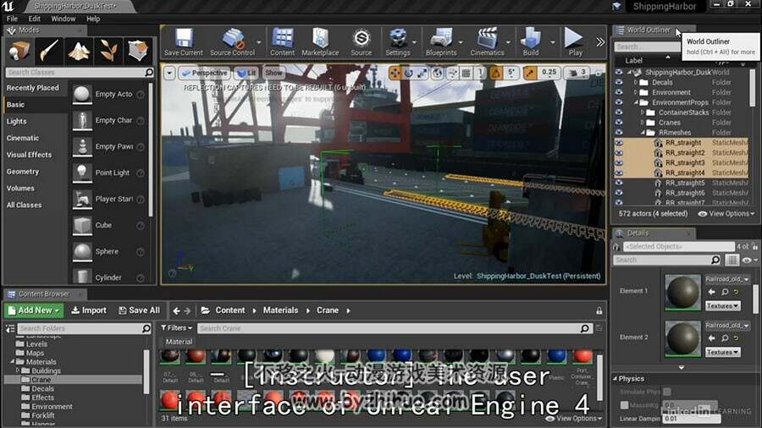The height and width of the screenshot is (428, 762).
Task: Collapse the Physics section
Action: tap(615, 379)
